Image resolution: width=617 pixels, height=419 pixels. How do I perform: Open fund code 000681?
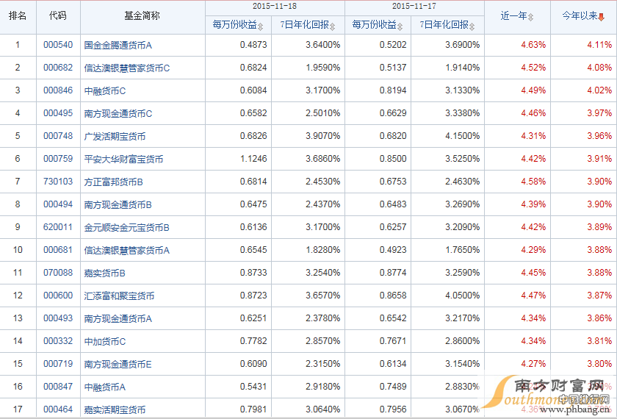pos(58,251)
